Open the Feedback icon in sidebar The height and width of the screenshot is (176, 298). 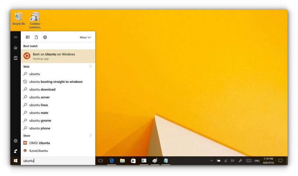(16, 151)
